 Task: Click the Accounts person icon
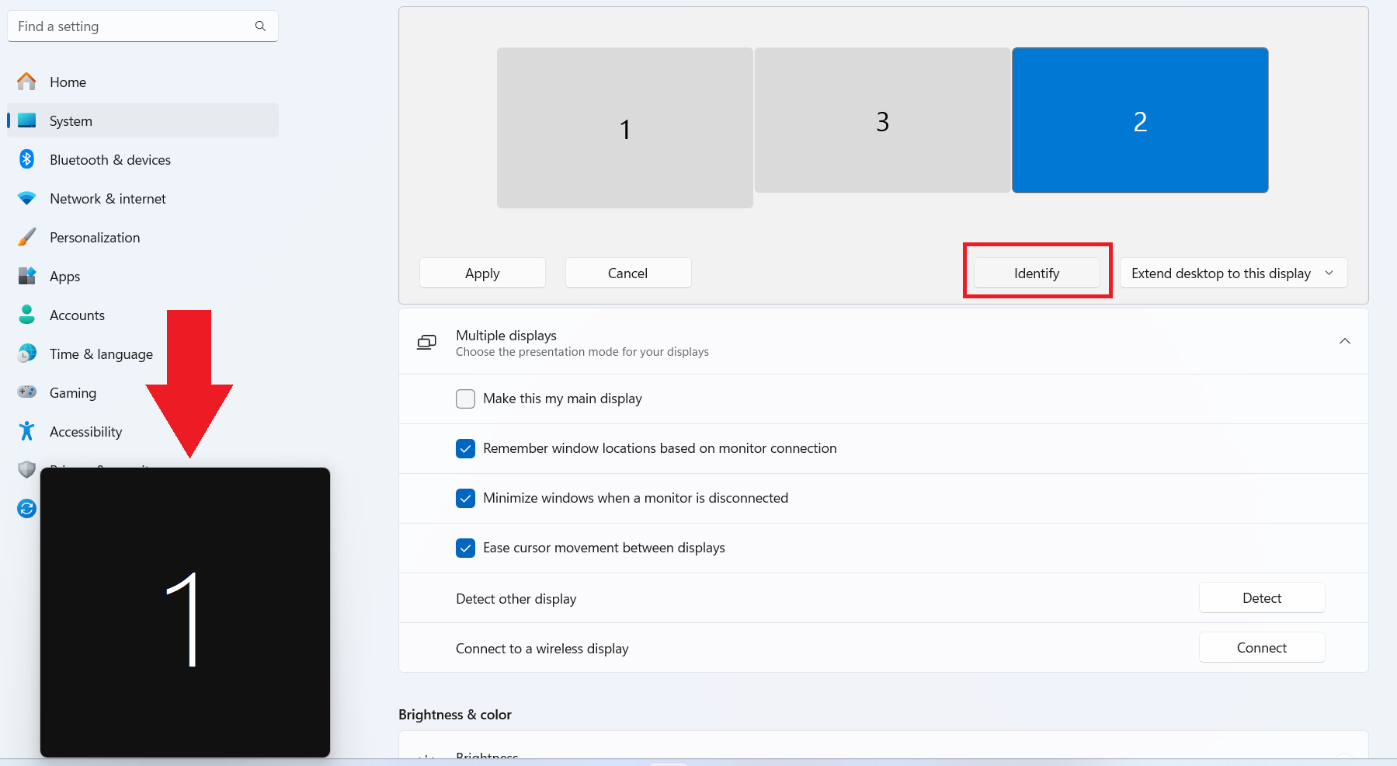click(27, 315)
